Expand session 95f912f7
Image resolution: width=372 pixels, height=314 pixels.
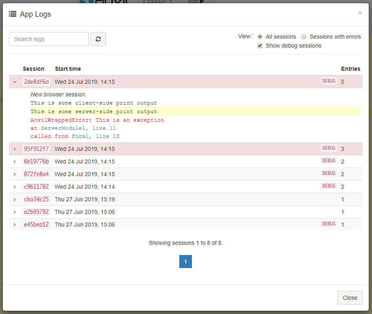click(x=15, y=148)
